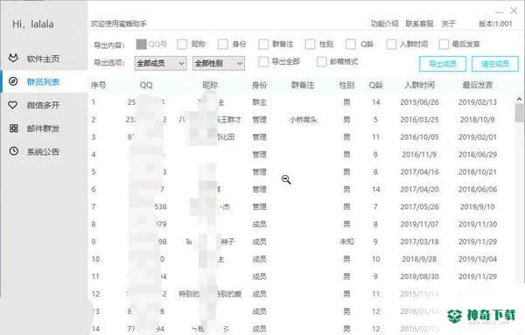Click the 群员列表 compass icon
This screenshot has height=335, width=525.
coord(13,81)
